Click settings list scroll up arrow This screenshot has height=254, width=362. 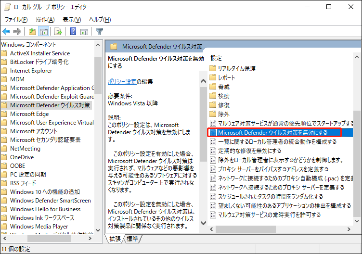coord(357,57)
